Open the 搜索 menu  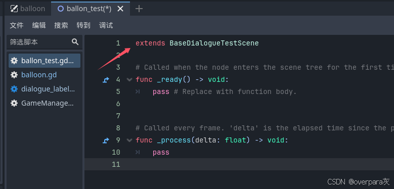[x=61, y=25]
